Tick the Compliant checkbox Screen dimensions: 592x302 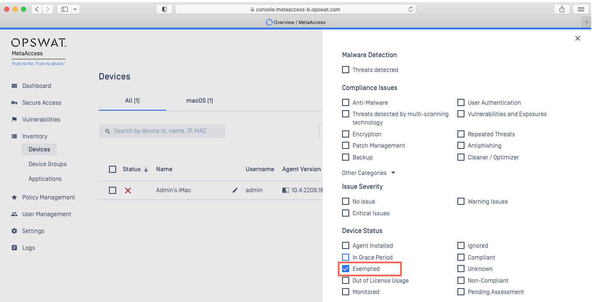click(461, 257)
